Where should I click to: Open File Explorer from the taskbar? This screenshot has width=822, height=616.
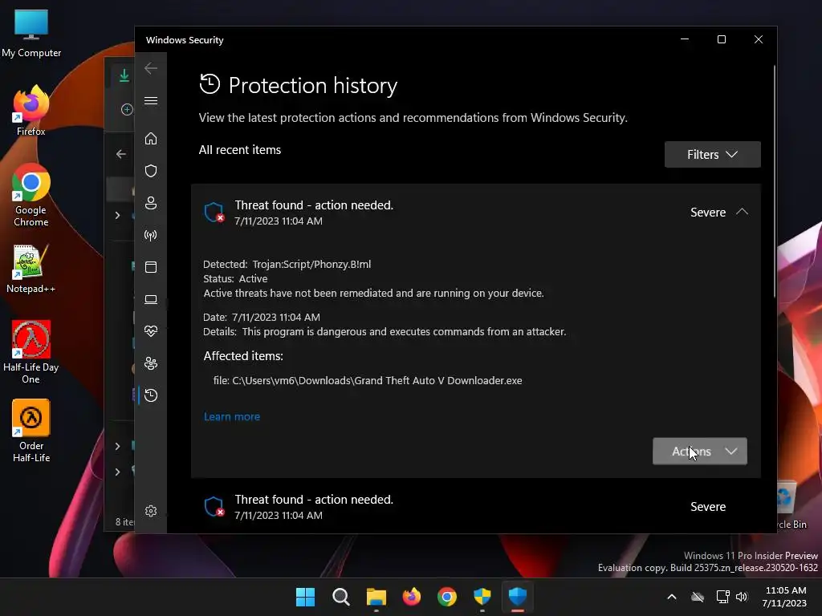[x=376, y=597]
